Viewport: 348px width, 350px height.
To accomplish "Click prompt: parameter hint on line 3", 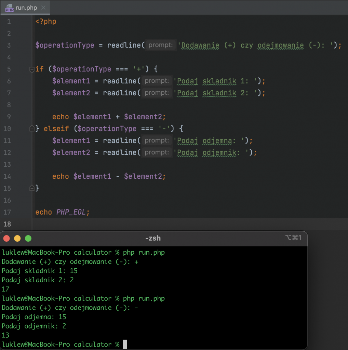I will click(x=161, y=45).
